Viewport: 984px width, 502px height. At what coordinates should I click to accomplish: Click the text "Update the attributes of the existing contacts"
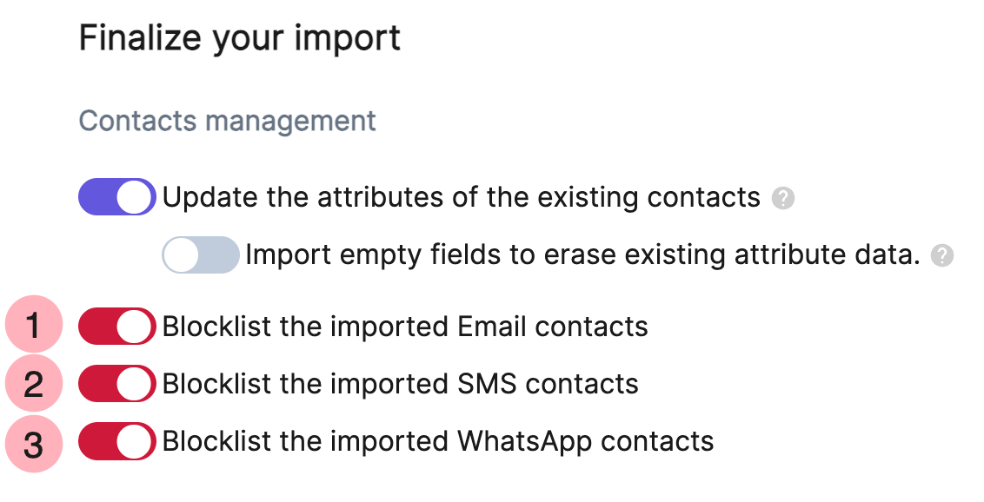462,197
